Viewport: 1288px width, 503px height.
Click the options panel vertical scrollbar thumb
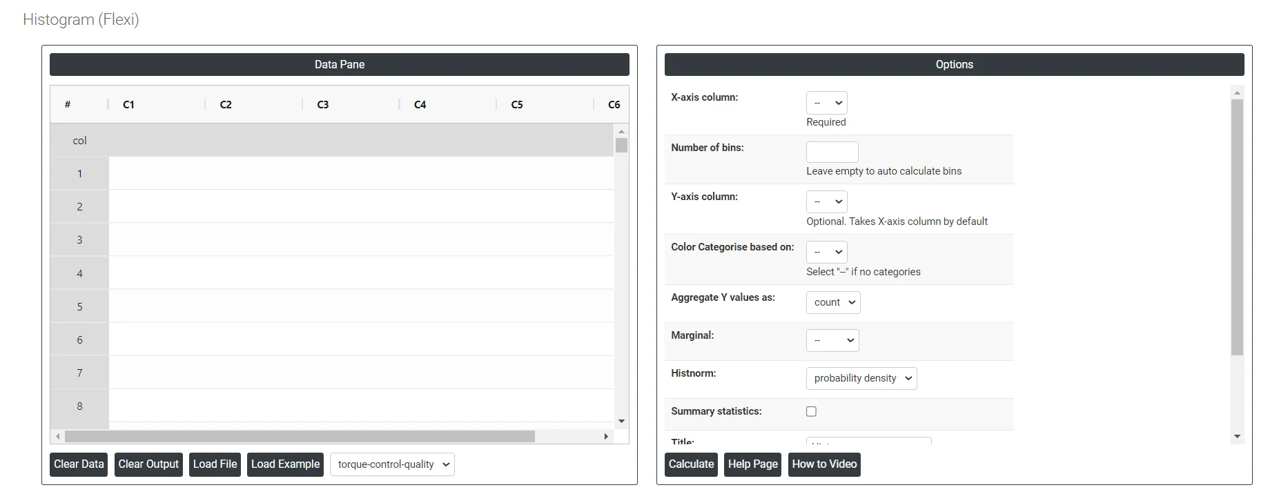click(1237, 228)
